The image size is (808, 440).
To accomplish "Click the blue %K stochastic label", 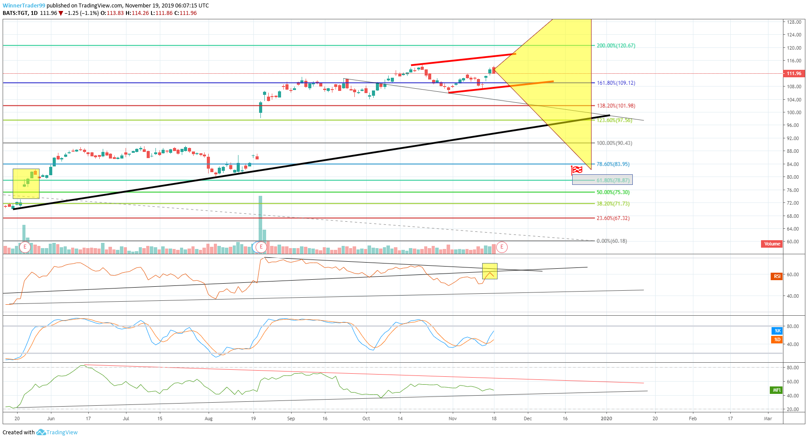I will point(777,331).
